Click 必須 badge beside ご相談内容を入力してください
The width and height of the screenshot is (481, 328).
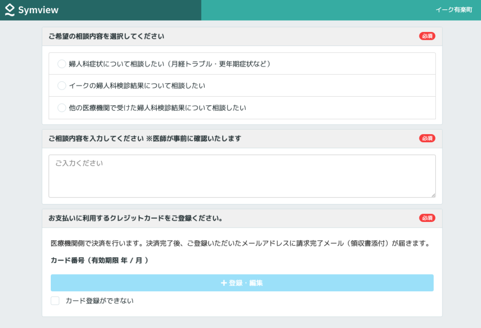(x=427, y=138)
